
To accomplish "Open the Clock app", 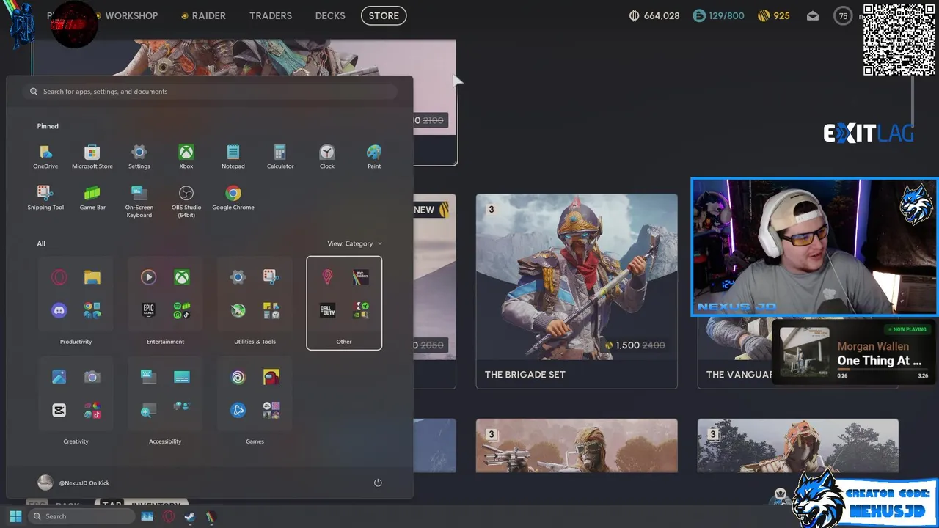I will pyautogui.click(x=327, y=156).
